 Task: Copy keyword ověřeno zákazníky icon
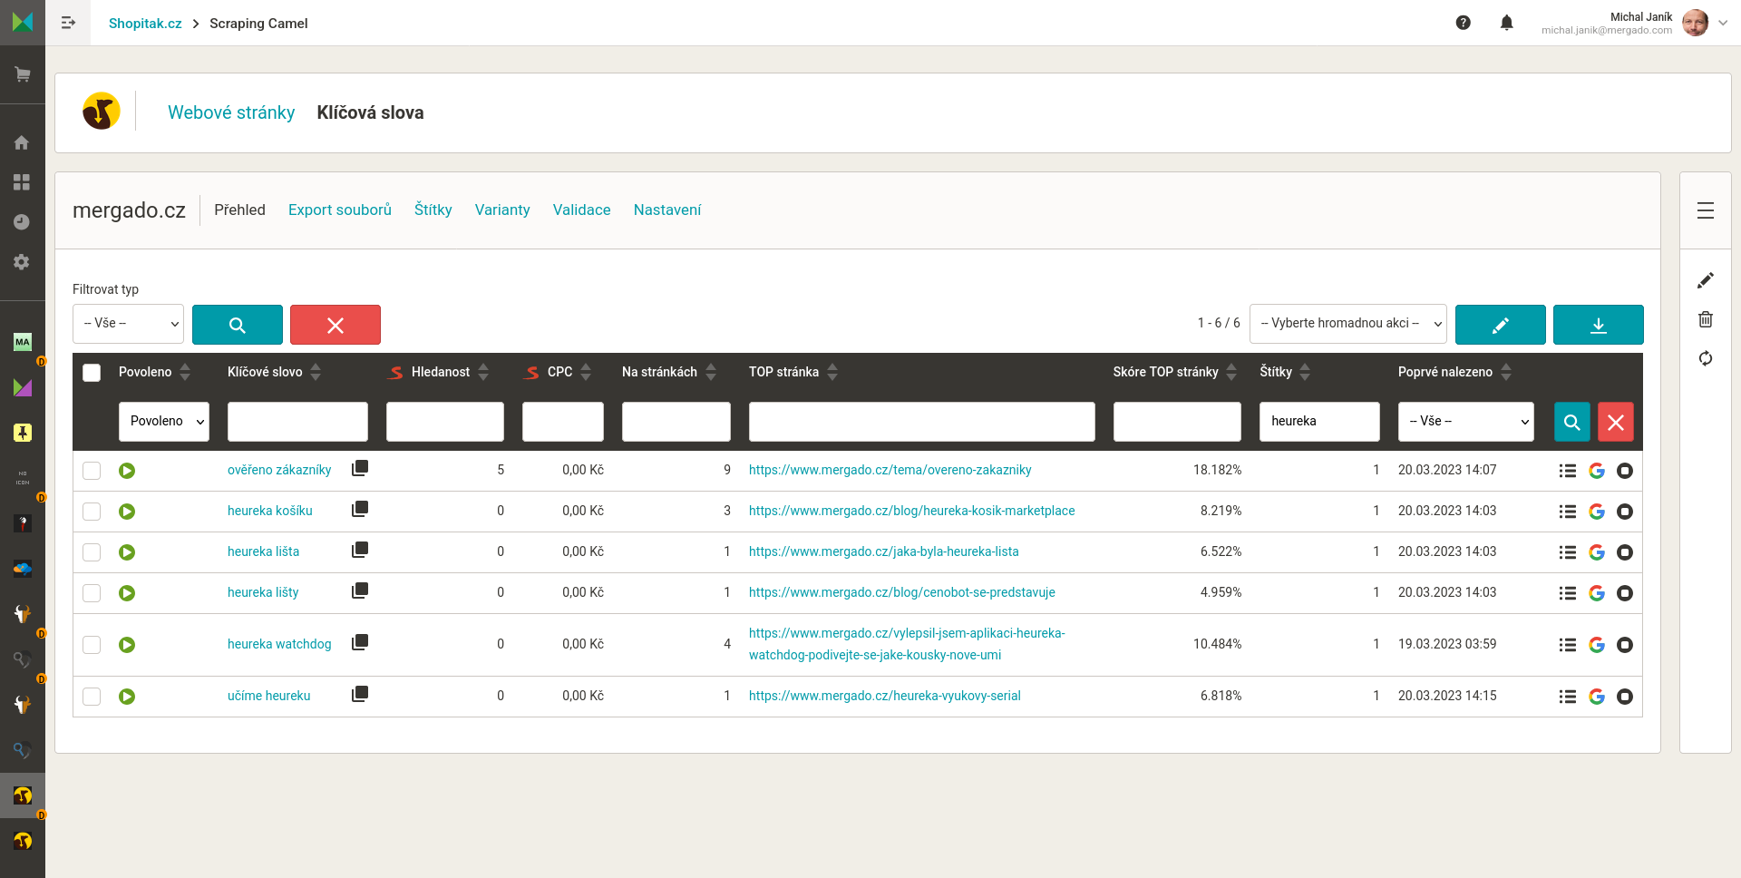tap(360, 469)
